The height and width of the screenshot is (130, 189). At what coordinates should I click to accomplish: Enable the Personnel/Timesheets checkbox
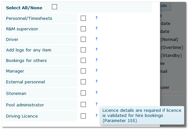[83, 18]
